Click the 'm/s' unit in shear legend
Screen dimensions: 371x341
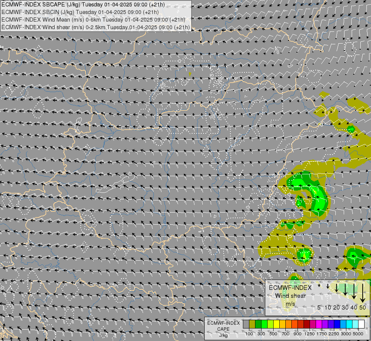pyautogui.click(x=290, y=304)
